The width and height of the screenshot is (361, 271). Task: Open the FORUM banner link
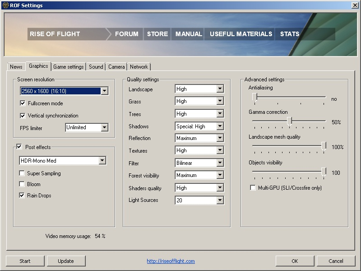point(127,34)
